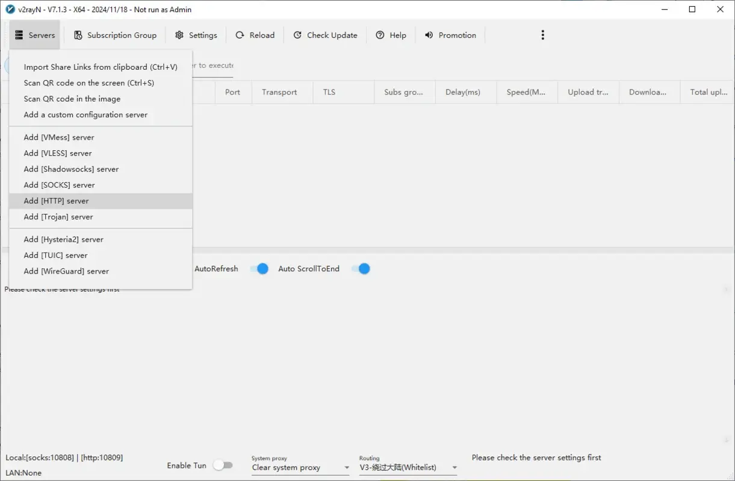Click the Subscription Group icon
This screenshot has height=481, width=735.
pos(78,35)
